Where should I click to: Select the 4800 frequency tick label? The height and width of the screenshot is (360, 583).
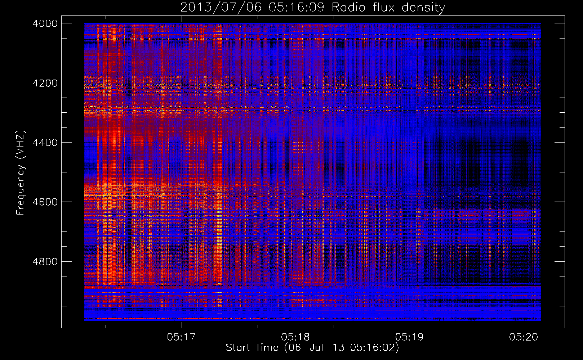pos(45,262)
